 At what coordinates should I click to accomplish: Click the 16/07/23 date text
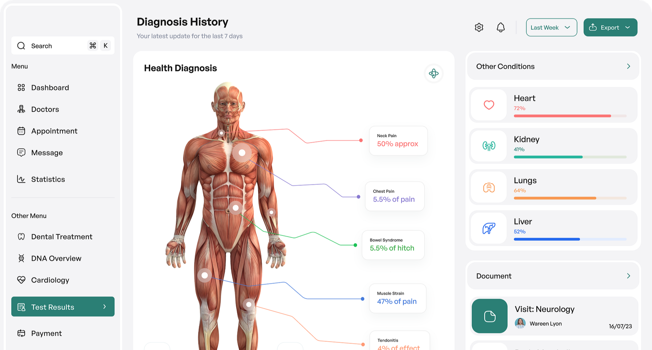[x=620, y=326]
